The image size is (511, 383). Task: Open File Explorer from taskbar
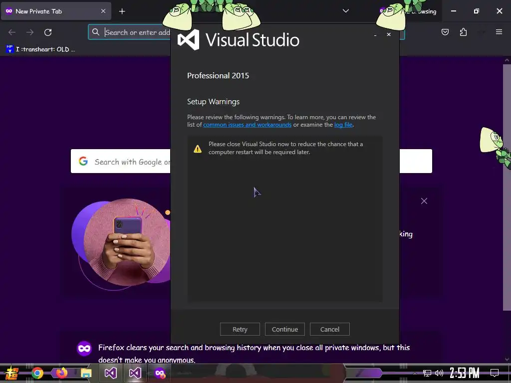pos(86,373)
